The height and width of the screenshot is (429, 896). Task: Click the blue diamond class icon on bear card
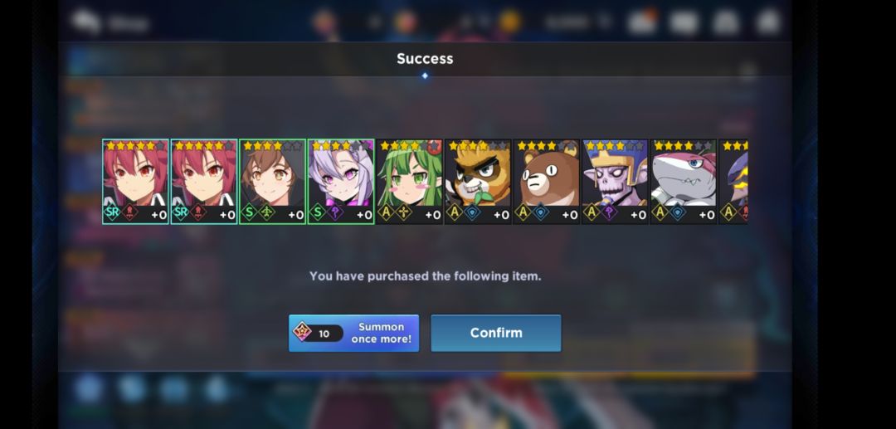[541, 213]
